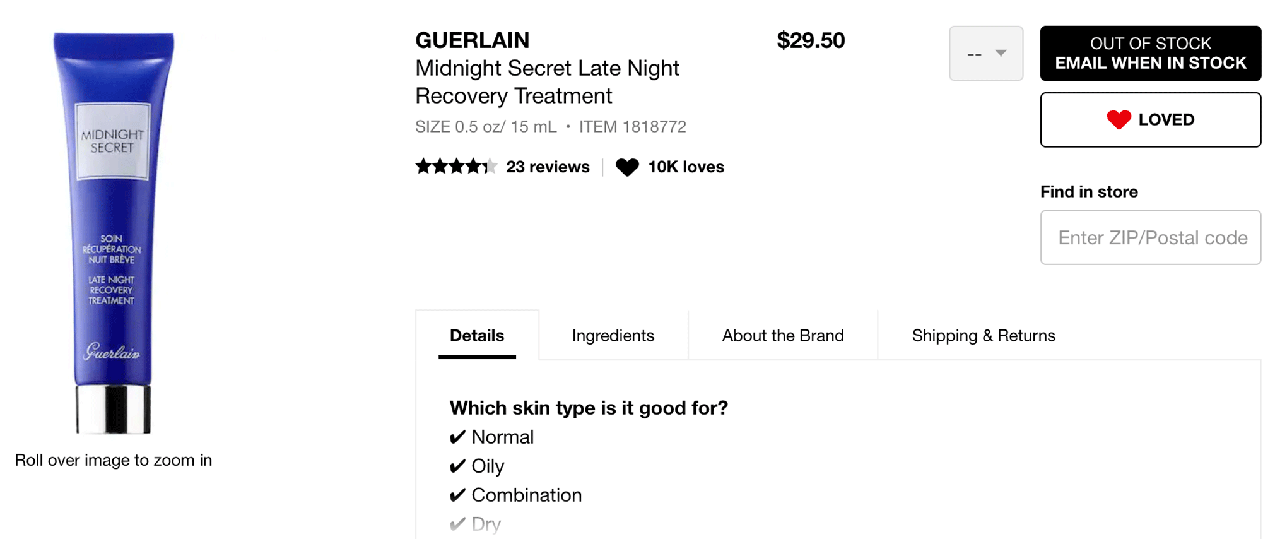Select the Shipping & Returns tab
This screenshot has width=1263, height=539.
point(983,336)
